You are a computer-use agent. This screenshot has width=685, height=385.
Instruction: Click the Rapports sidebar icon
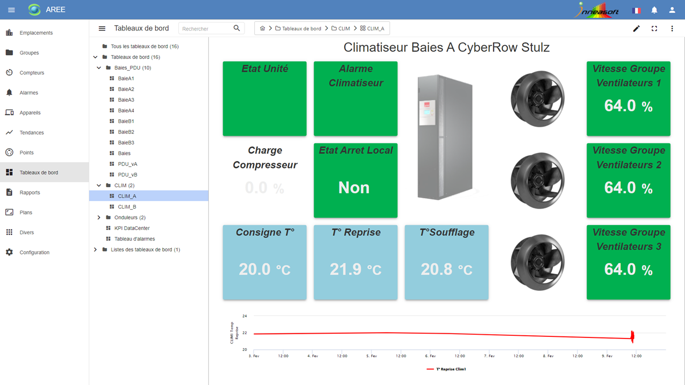click(x=9, y=192)
